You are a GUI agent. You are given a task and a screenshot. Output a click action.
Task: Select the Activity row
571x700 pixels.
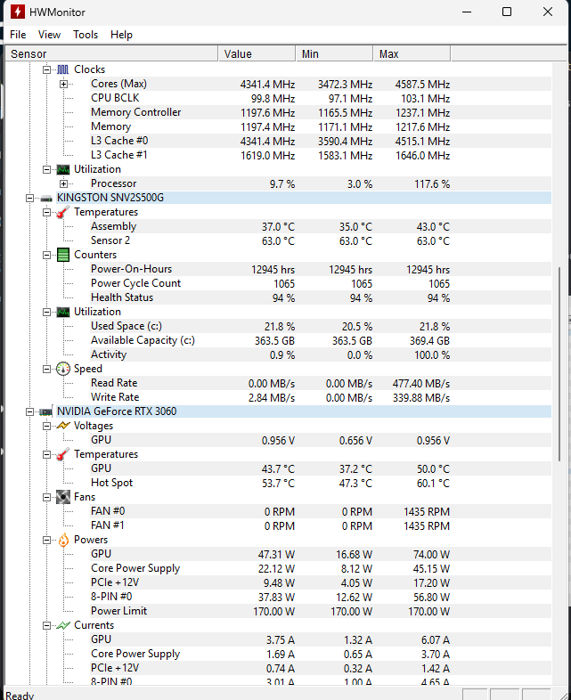point(321,355)
